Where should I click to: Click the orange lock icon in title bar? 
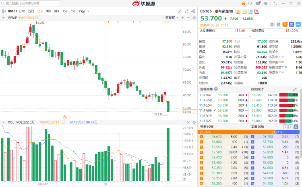click(x=244, y=4)
